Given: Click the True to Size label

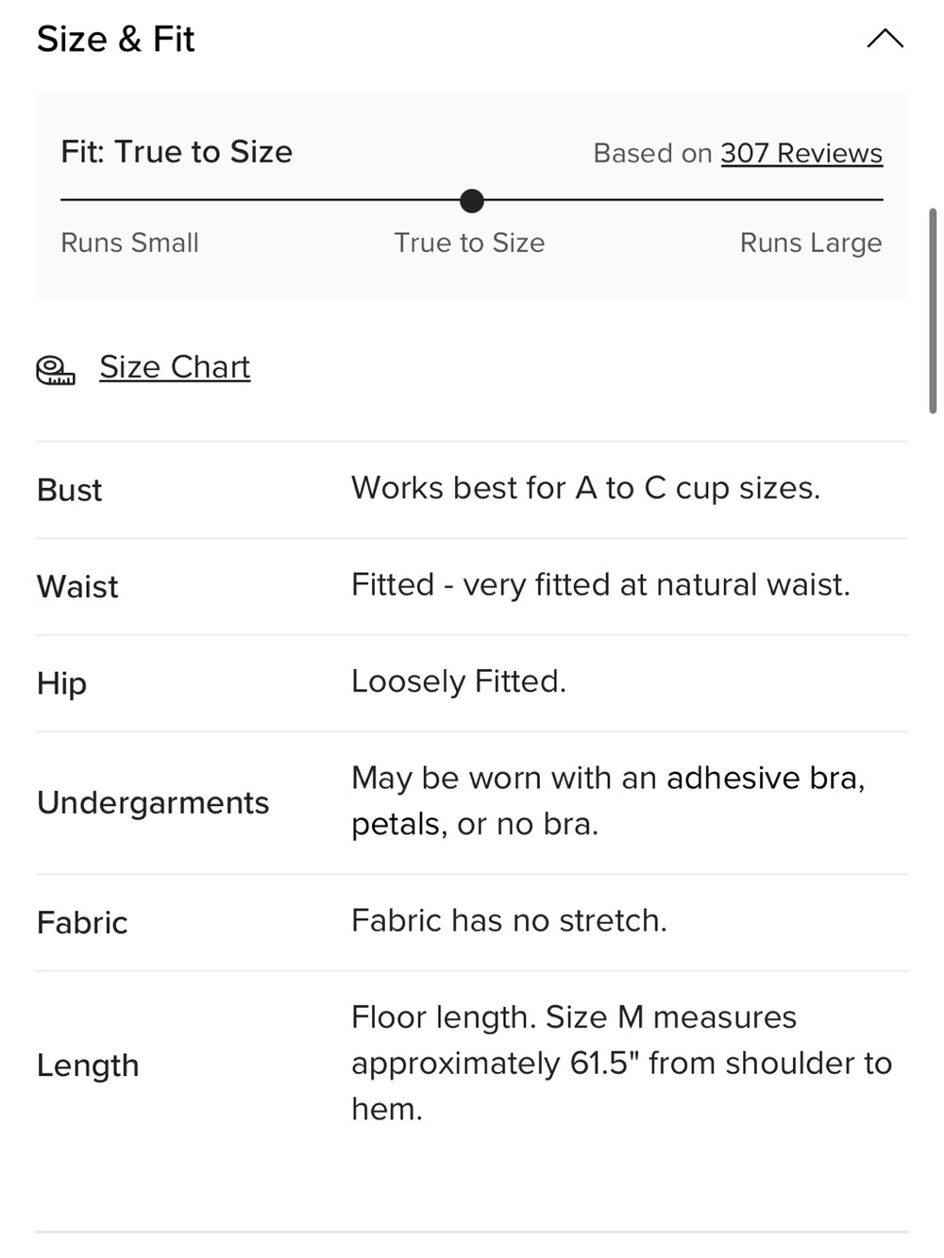Looking at the screenshot, I should point(469,243).
